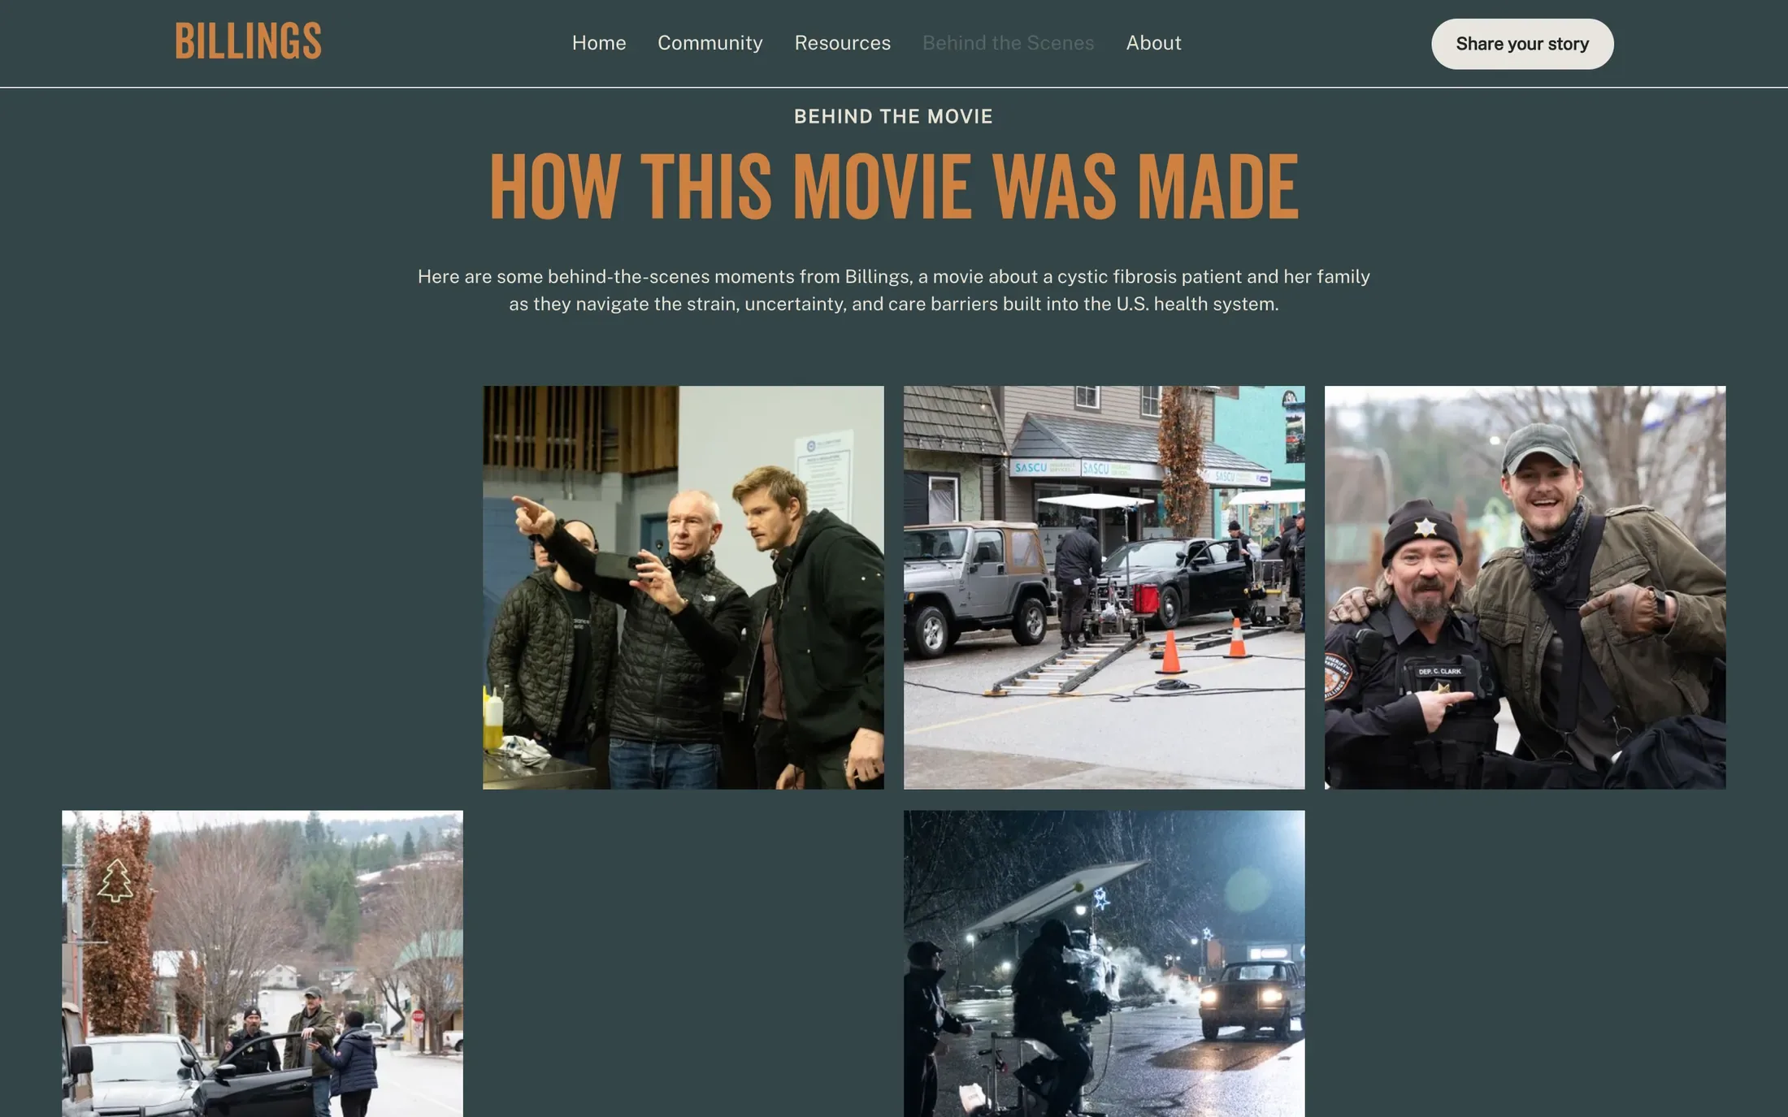Screen dimensions: 1788x1117
Task: Click the Share your story button
Action: (1522, 44)
